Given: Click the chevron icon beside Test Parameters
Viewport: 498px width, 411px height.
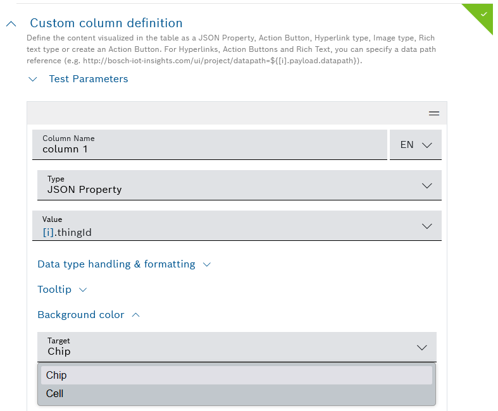Looking at the screenshot, I should pos(33,79).
